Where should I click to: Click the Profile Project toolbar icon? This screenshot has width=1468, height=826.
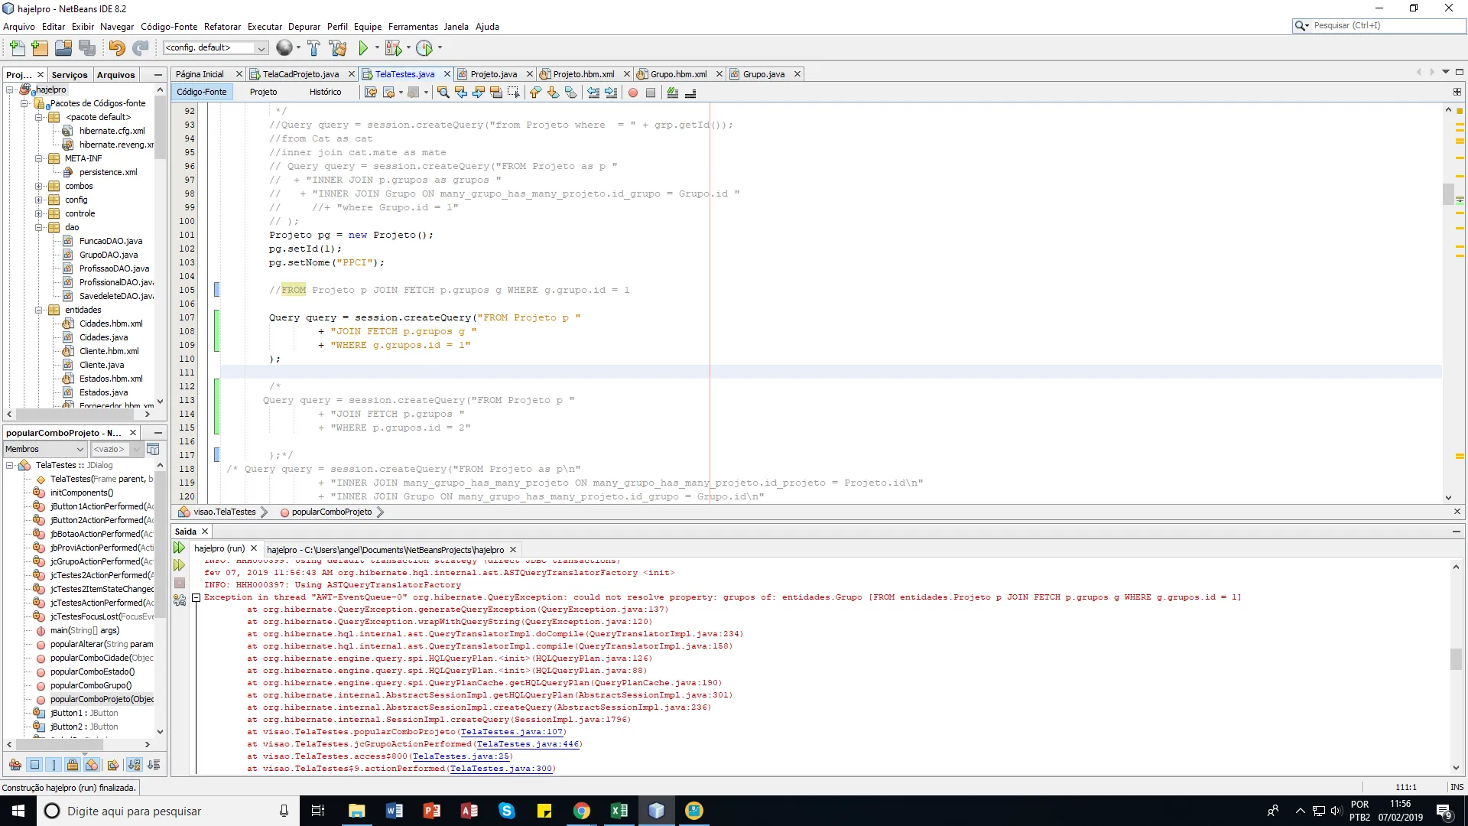(x=424, y=48)
